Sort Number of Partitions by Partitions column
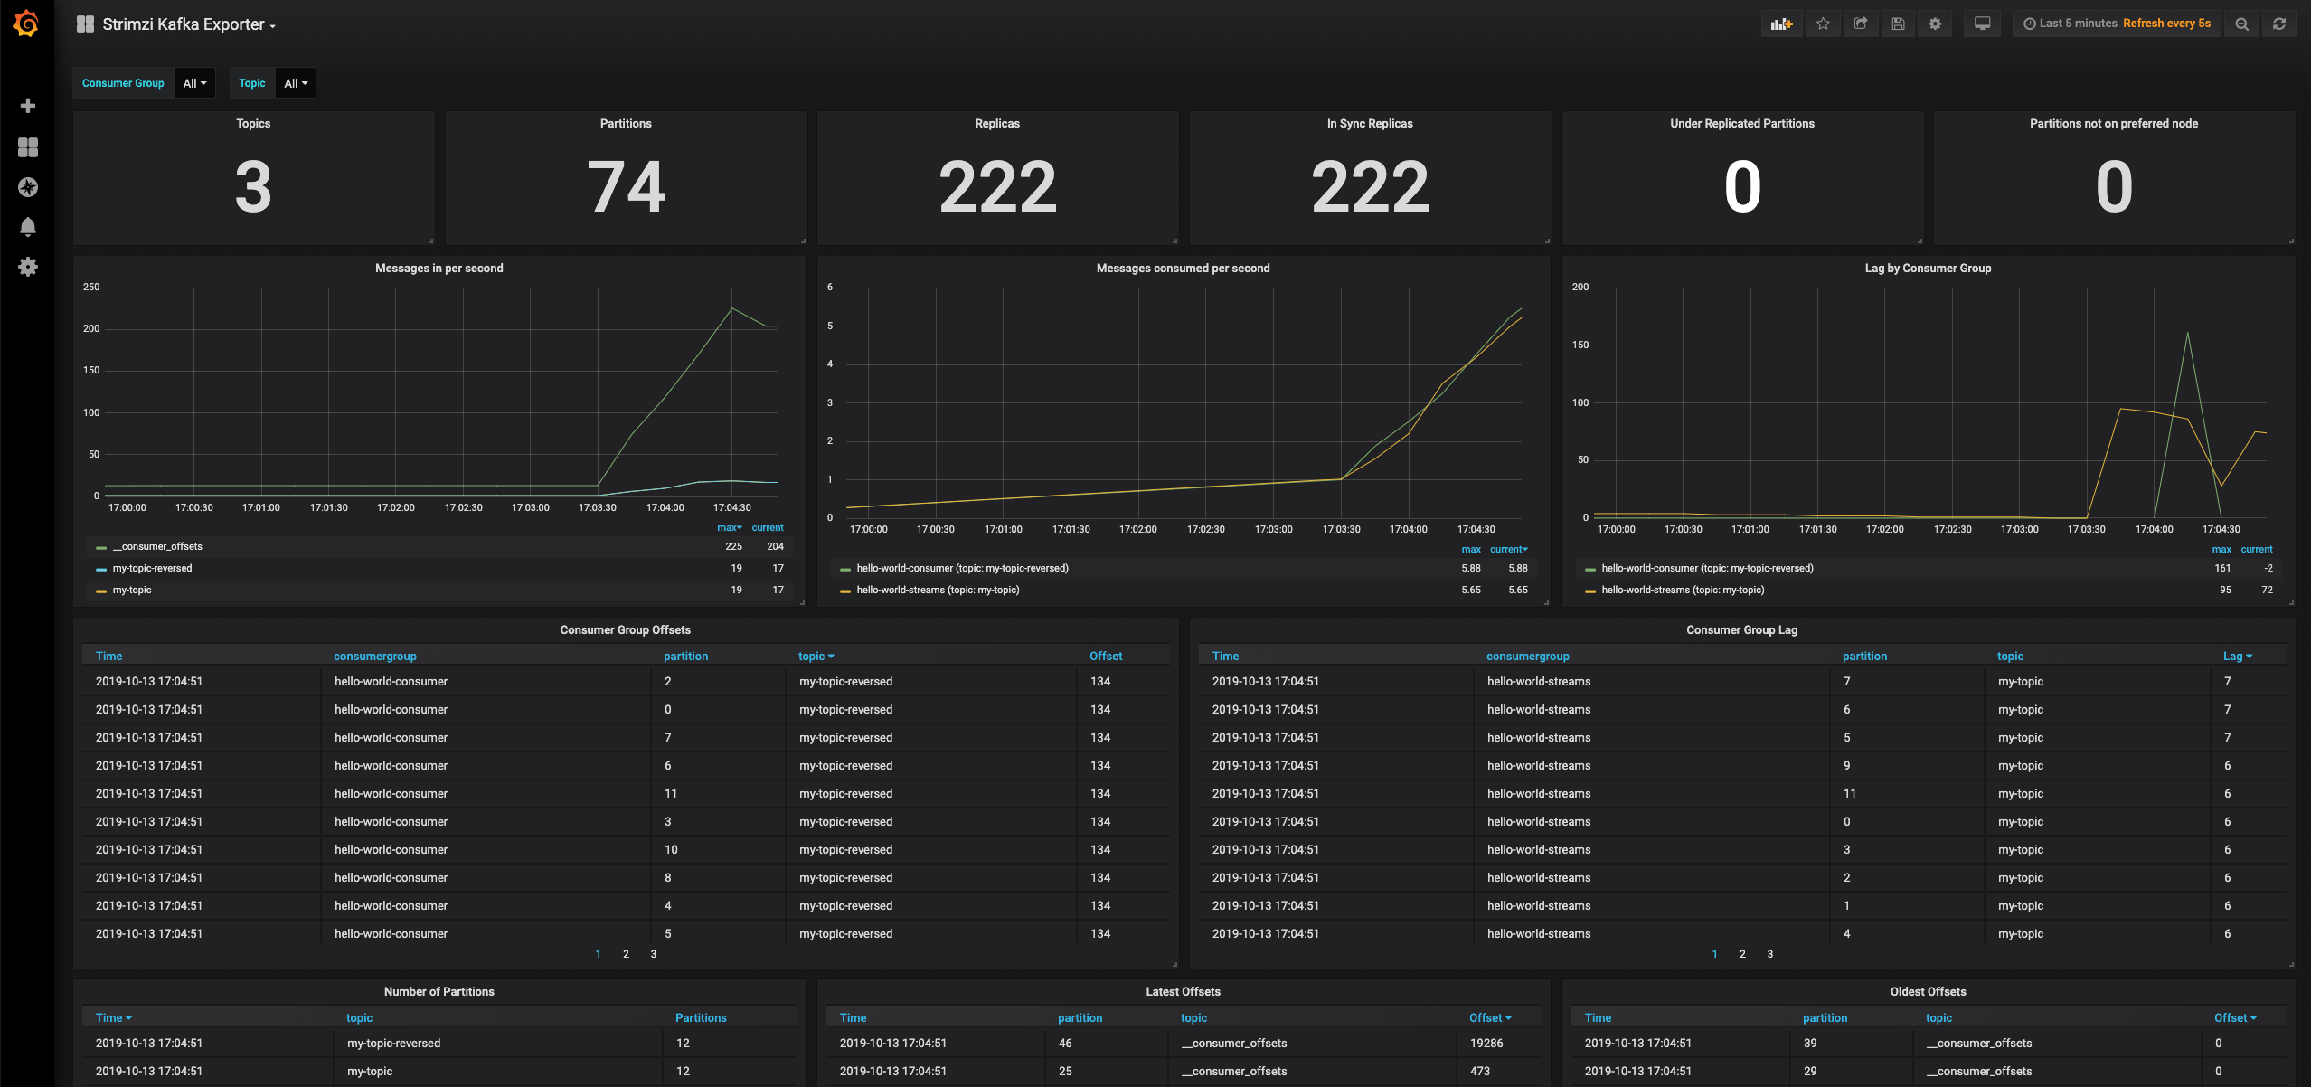Screen dimensions: 2311x1087 (701, 1017)
